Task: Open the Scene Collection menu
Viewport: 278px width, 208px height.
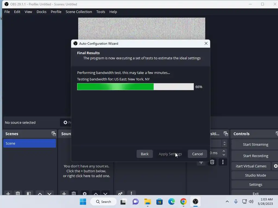Action: coord(79,12)
